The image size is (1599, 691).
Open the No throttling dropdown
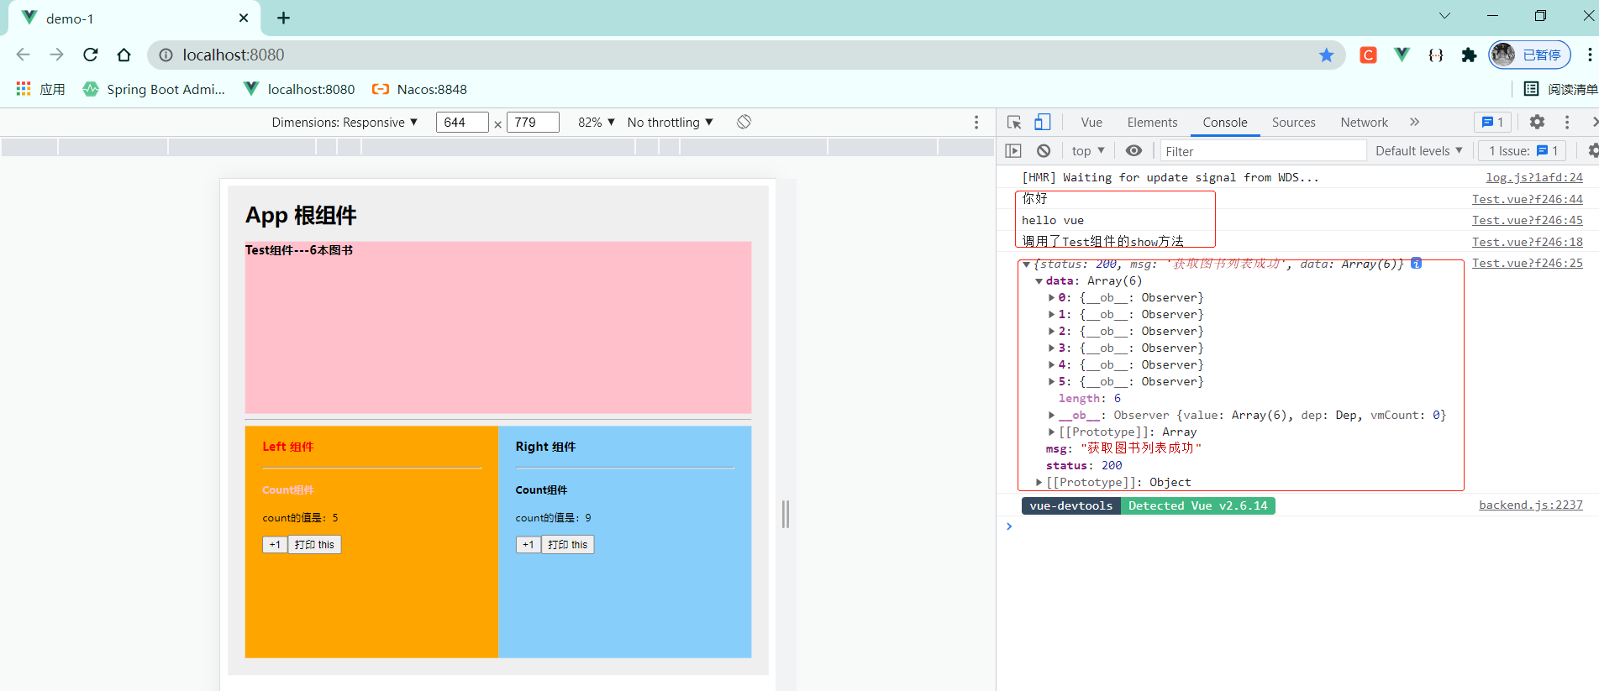pyautogui.click(x=670, y=123)
